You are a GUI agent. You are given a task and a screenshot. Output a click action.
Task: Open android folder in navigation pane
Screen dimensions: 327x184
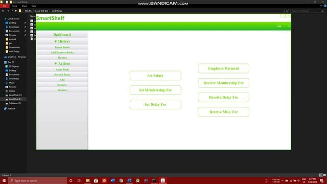pyautogui.click(x=12, y=39)
